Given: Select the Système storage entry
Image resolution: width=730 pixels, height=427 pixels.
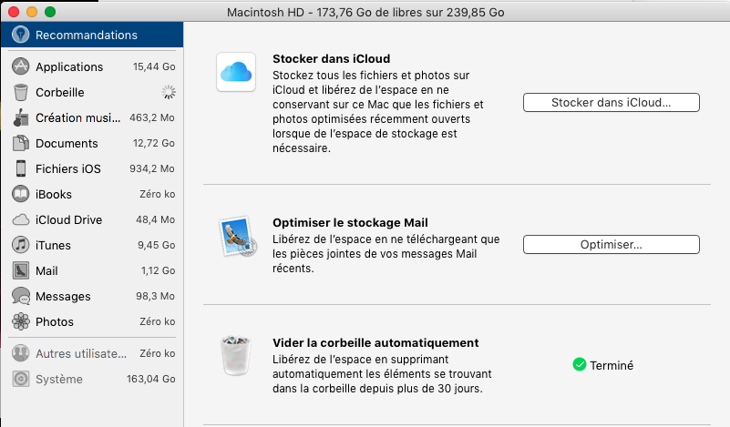Looking at the screenshot, I should click(x=91, y=379).
